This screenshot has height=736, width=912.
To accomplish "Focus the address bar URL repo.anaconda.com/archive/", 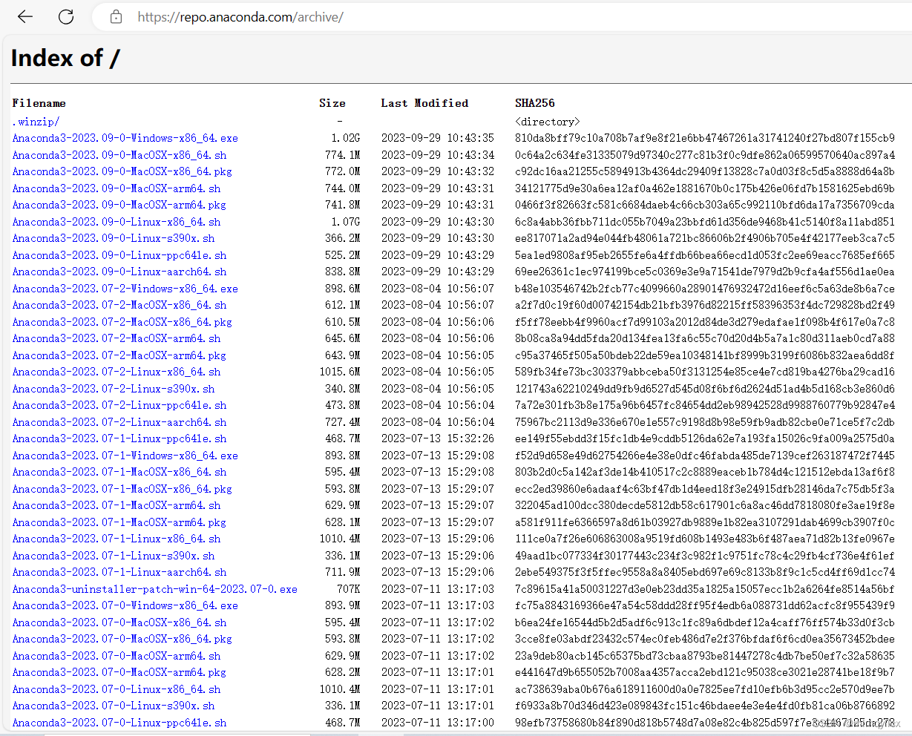I will [240, 17].
